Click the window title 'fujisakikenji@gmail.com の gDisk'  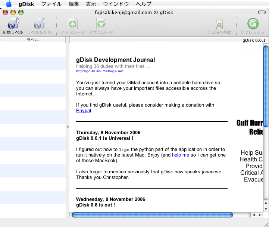[x=134, y=13]
